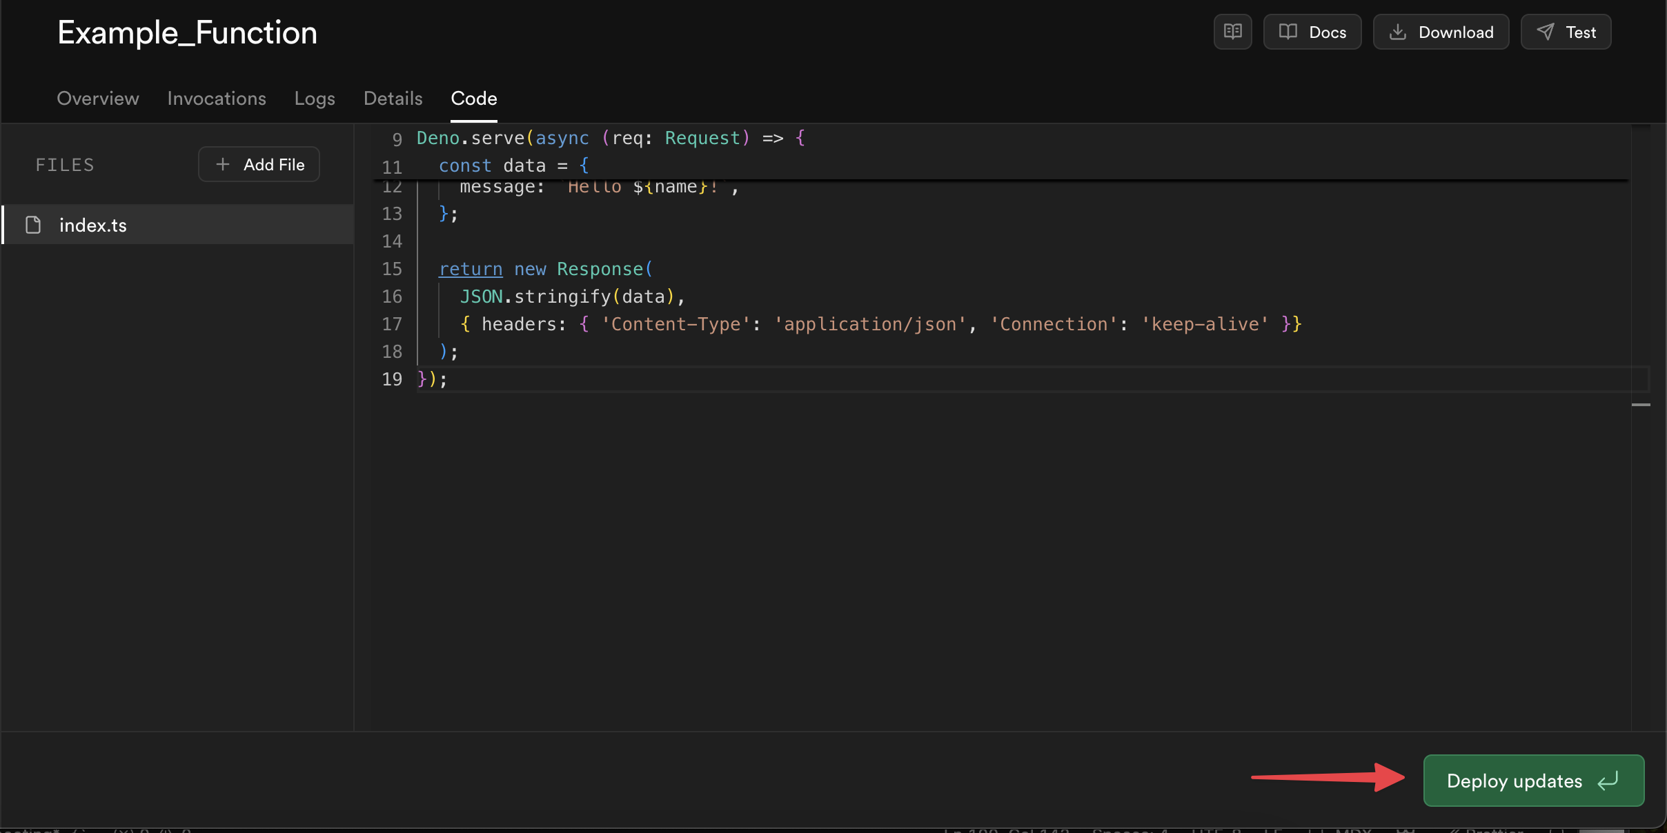Download the function code
The image size is (1667, 833).
(x=1441, y=32)
